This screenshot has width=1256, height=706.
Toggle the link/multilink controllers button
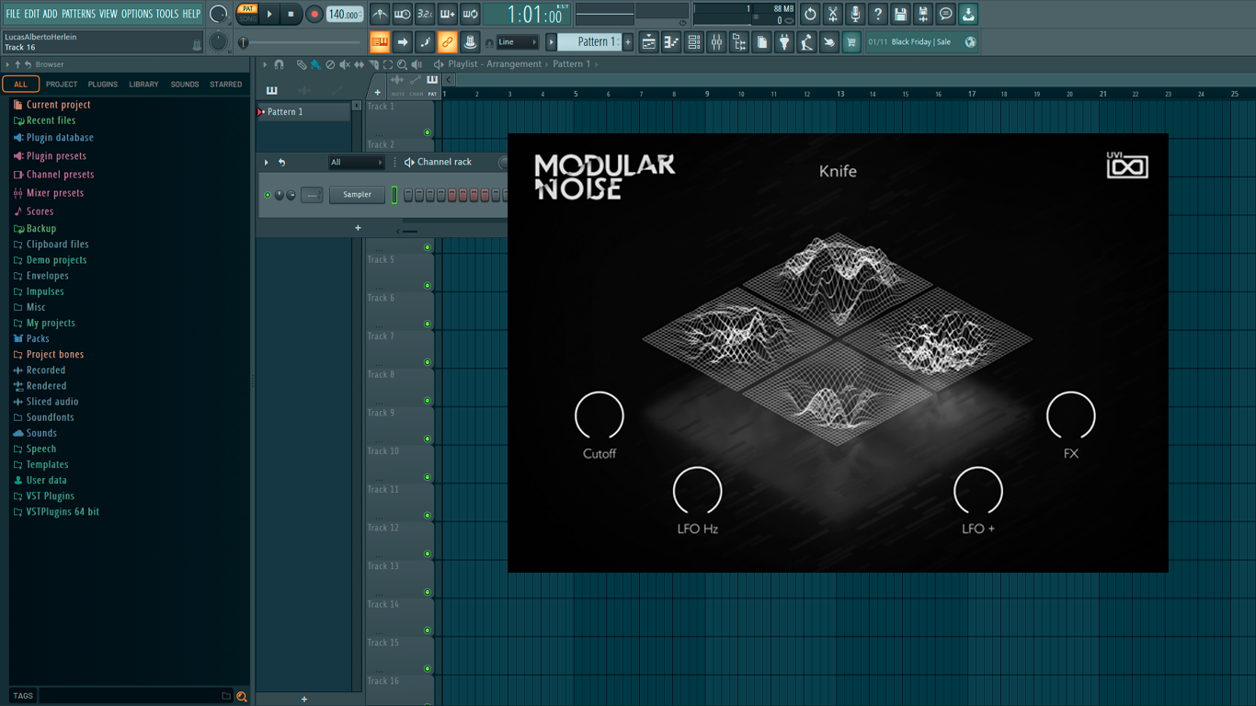point(447,42)
